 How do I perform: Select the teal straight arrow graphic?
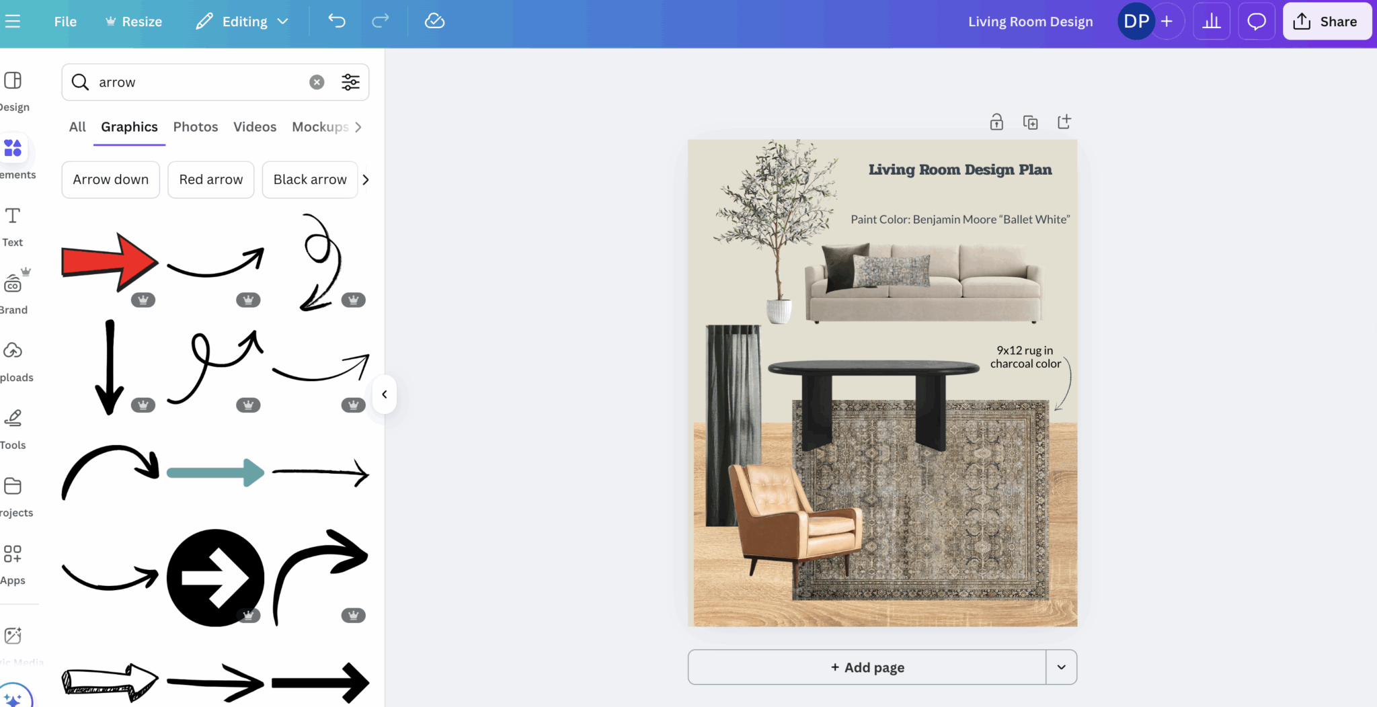coord(215,472)
